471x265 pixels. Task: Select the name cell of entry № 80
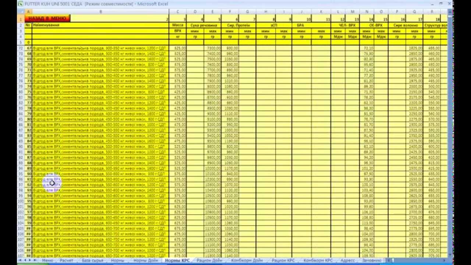click(x=100, y=119)
